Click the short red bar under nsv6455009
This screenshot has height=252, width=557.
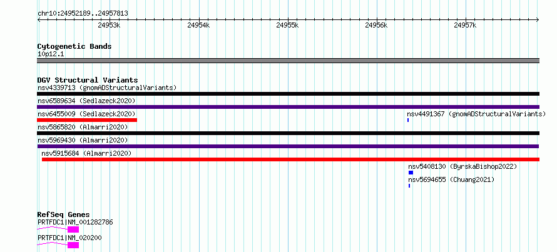tap(87, 120)
